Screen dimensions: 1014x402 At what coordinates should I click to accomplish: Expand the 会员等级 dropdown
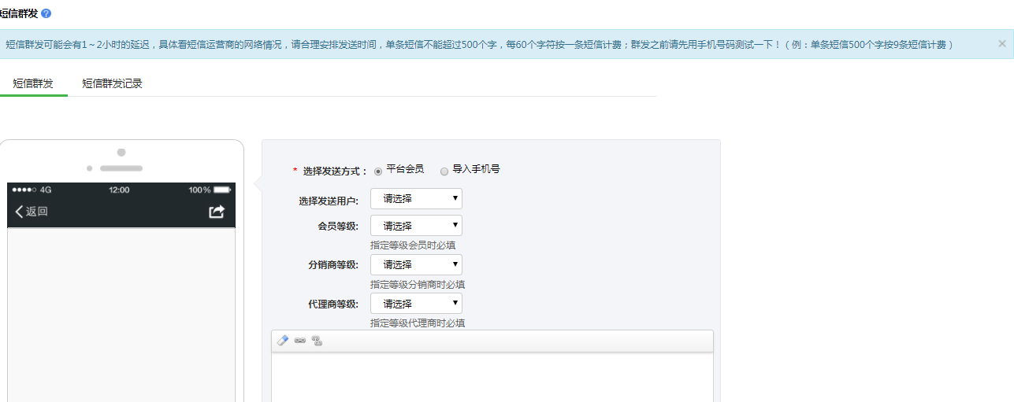(416, 226)
